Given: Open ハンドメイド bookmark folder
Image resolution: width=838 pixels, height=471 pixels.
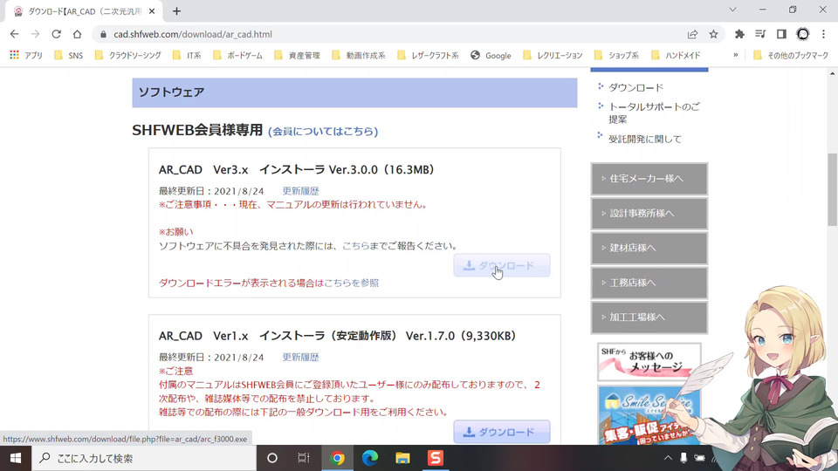Looking at the screenshot, I should [x=676, y=55].
